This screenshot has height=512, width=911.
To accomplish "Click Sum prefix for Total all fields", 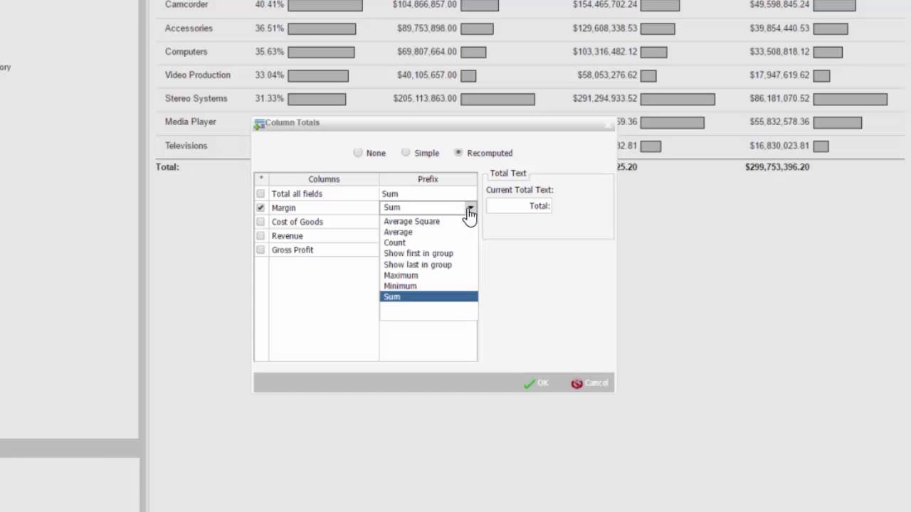I will click(x=428, y=193).
